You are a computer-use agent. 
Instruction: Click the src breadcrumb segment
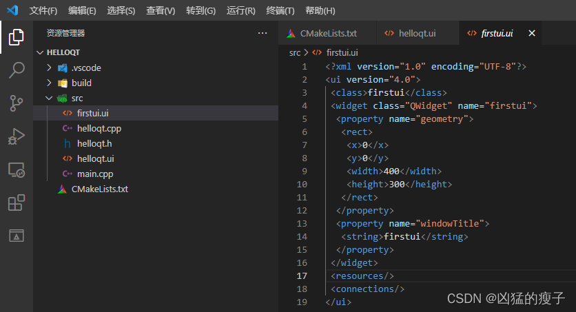(295, 53)
